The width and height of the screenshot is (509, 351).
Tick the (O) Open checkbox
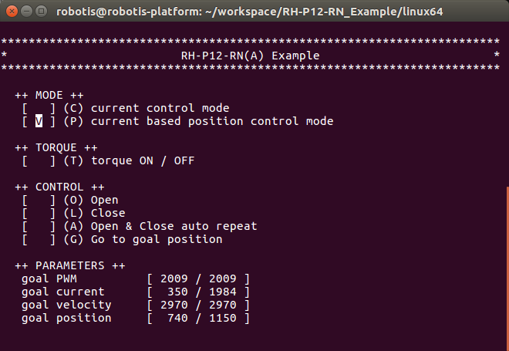pyautogui.click(x=39, y=200)
